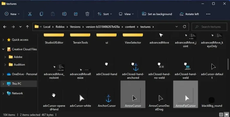Select Quick access in navigation pane

pyautogui.click(x=20, y=40)
